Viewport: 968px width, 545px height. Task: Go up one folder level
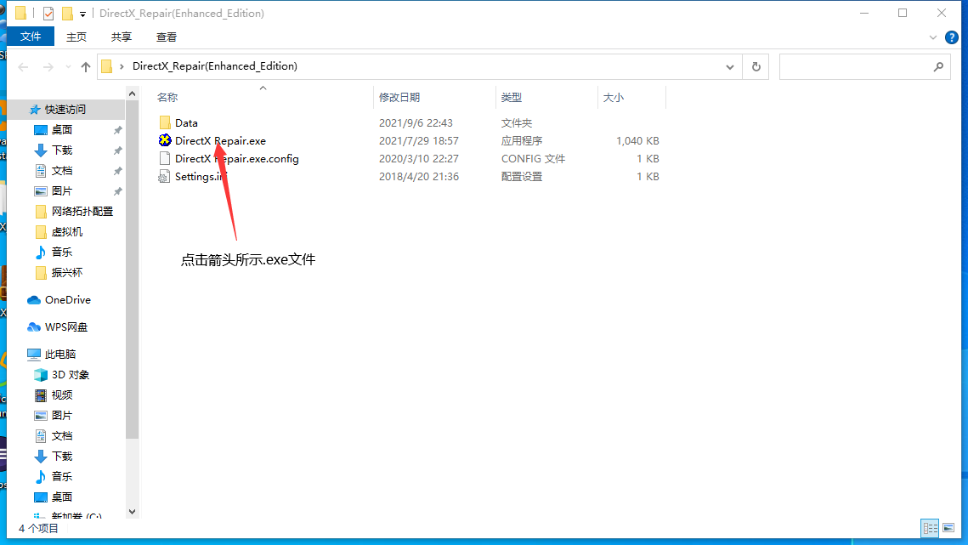pos(85,66)
